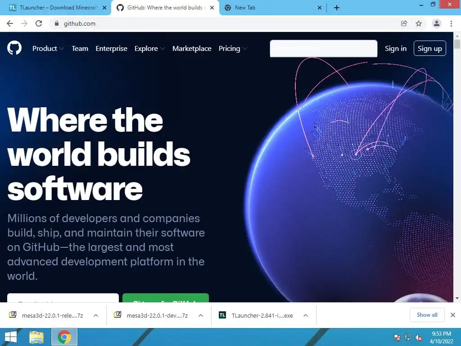Viewport: 461px width, 346px height.
Task: Open the Windows Start menu
Action: (x=11, y=337)
